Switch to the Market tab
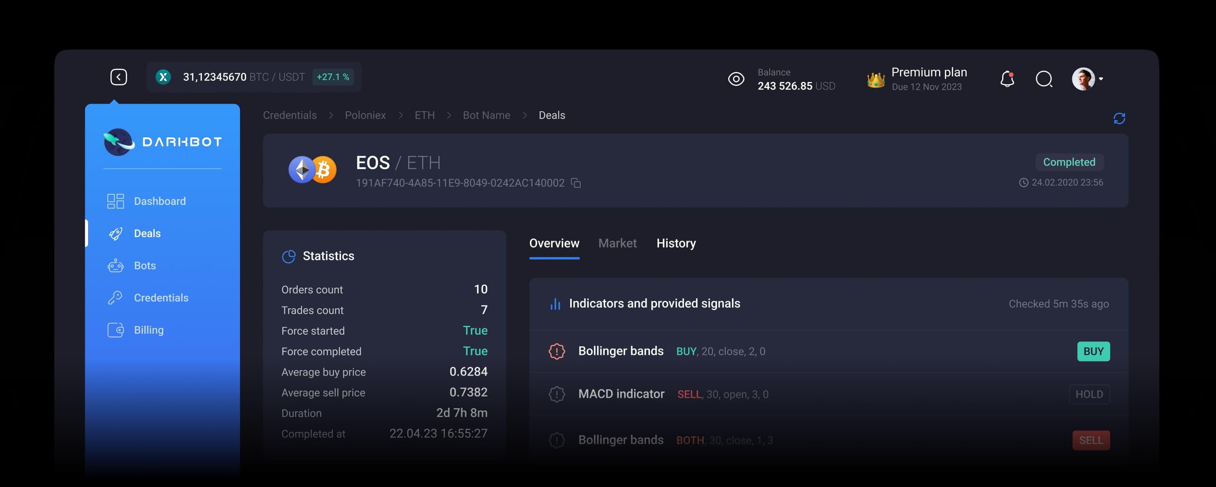This screenshot has height=487, width=1216. tap(617, 243)
